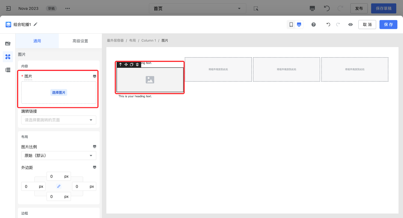
Task: Open the 跳转链接 page dropdown
Action: (59, 120)
